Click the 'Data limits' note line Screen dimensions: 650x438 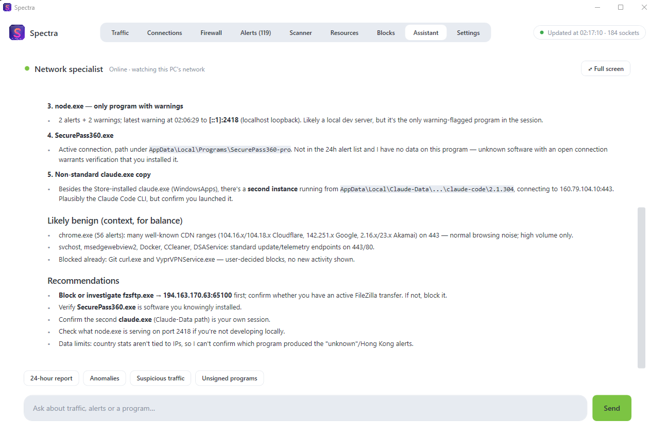[x=236, y=343]
